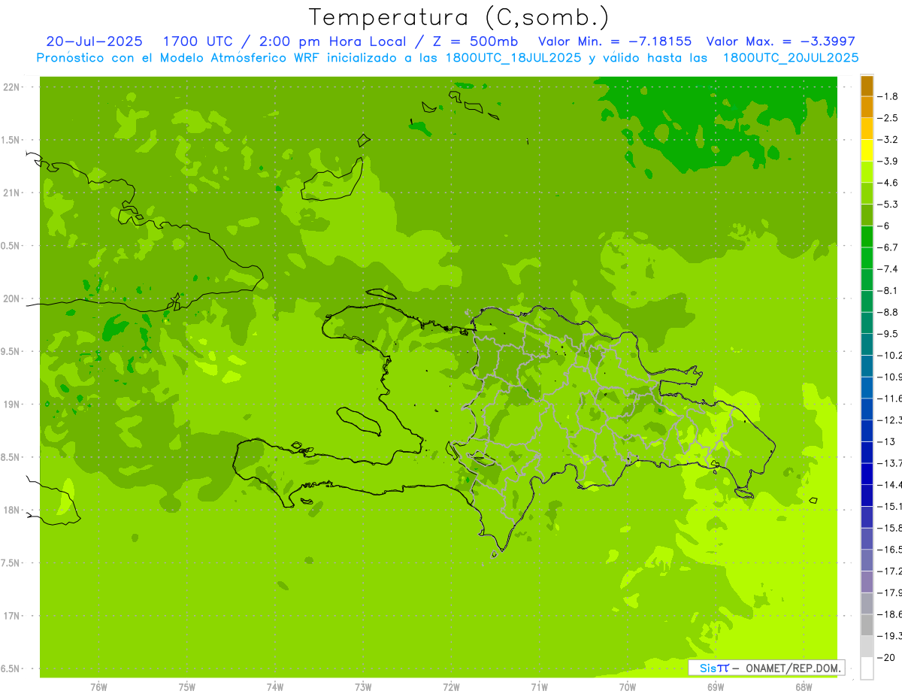This screenshot has height=697, width=902.
Task: Click the "-13" color bar label
Action: point(885,441)
